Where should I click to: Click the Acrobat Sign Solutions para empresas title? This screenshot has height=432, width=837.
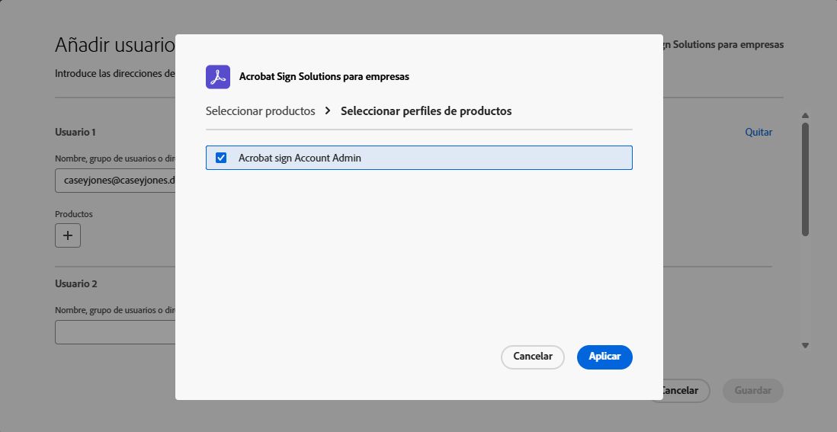[x=324, y=77]
